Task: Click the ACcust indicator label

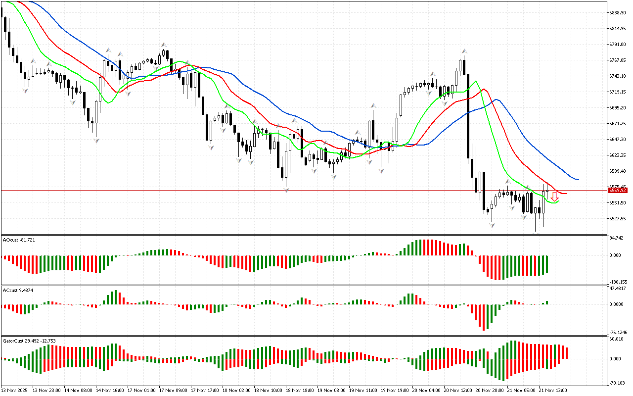Action: tap(18, 290)
